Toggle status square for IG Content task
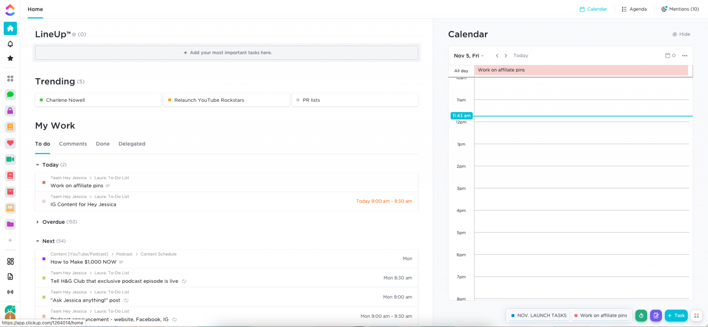 point(44,201)
